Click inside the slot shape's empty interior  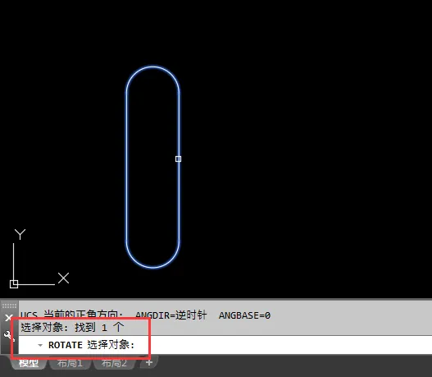[x=153, y=167]
